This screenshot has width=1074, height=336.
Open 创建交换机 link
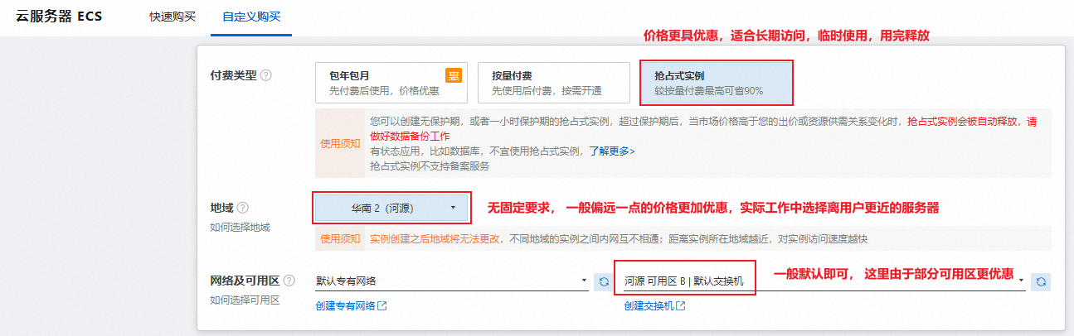[x=649, y=306]
